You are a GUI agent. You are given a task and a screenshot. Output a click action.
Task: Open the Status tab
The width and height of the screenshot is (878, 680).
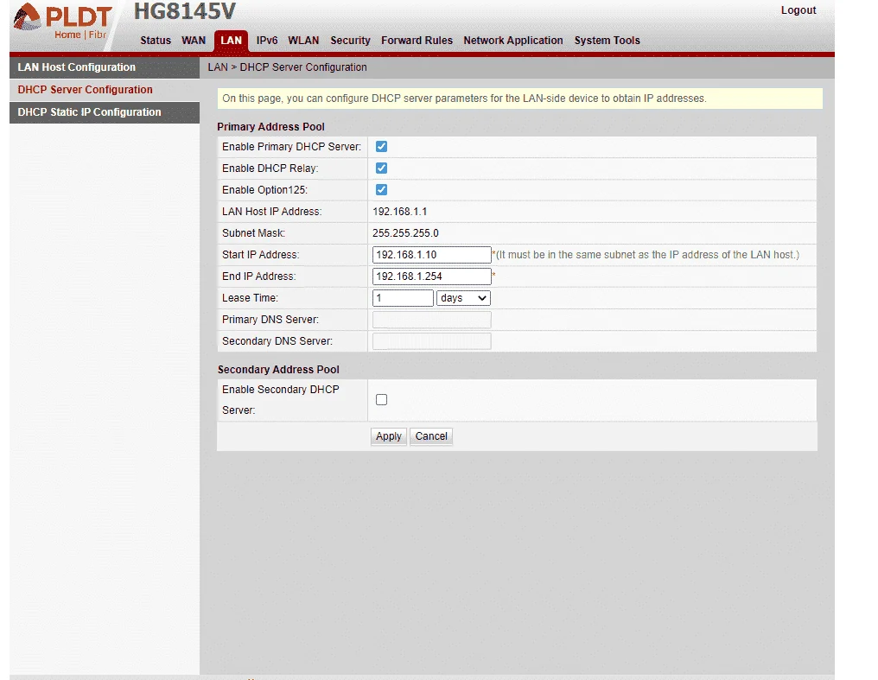click(x=155, y=41)
